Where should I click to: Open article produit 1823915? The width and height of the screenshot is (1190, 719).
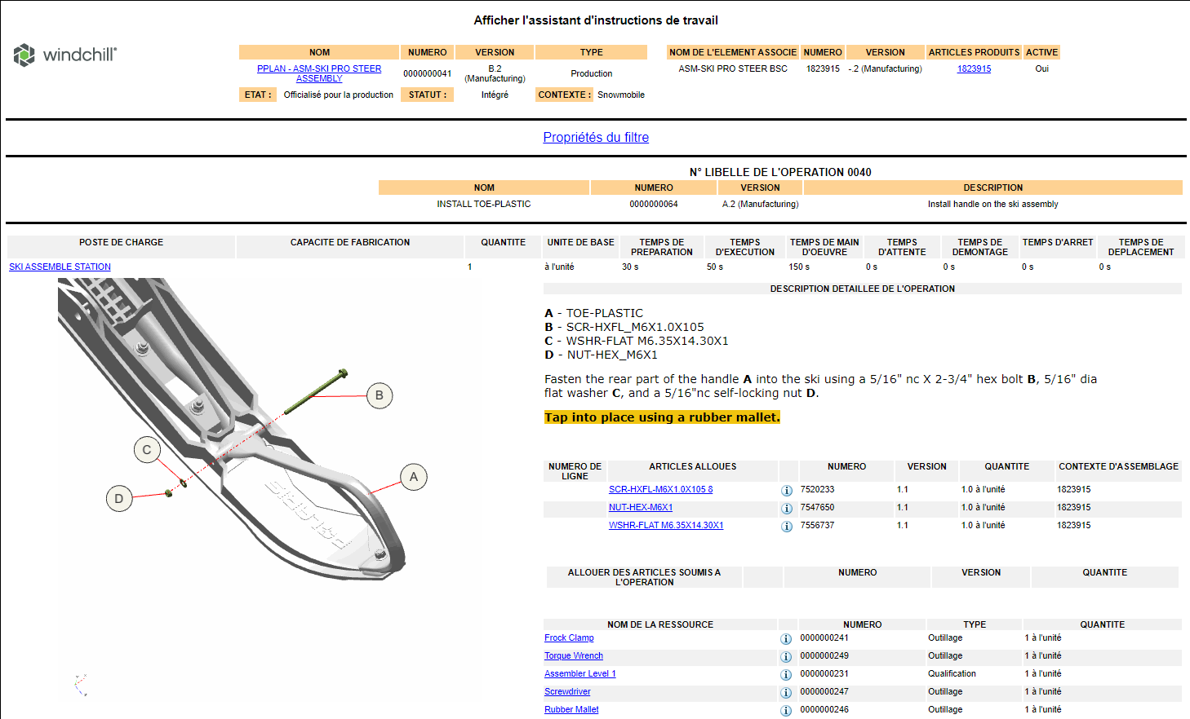[x=974, y=68]
